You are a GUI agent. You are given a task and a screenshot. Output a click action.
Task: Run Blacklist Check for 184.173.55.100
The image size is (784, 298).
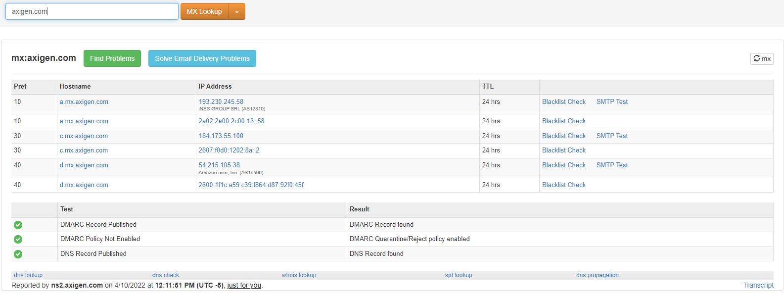pos(564,136)
